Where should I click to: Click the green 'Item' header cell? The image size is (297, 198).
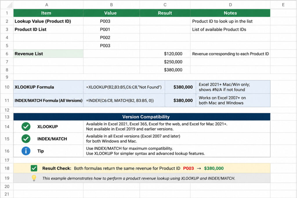coord(48,13)
